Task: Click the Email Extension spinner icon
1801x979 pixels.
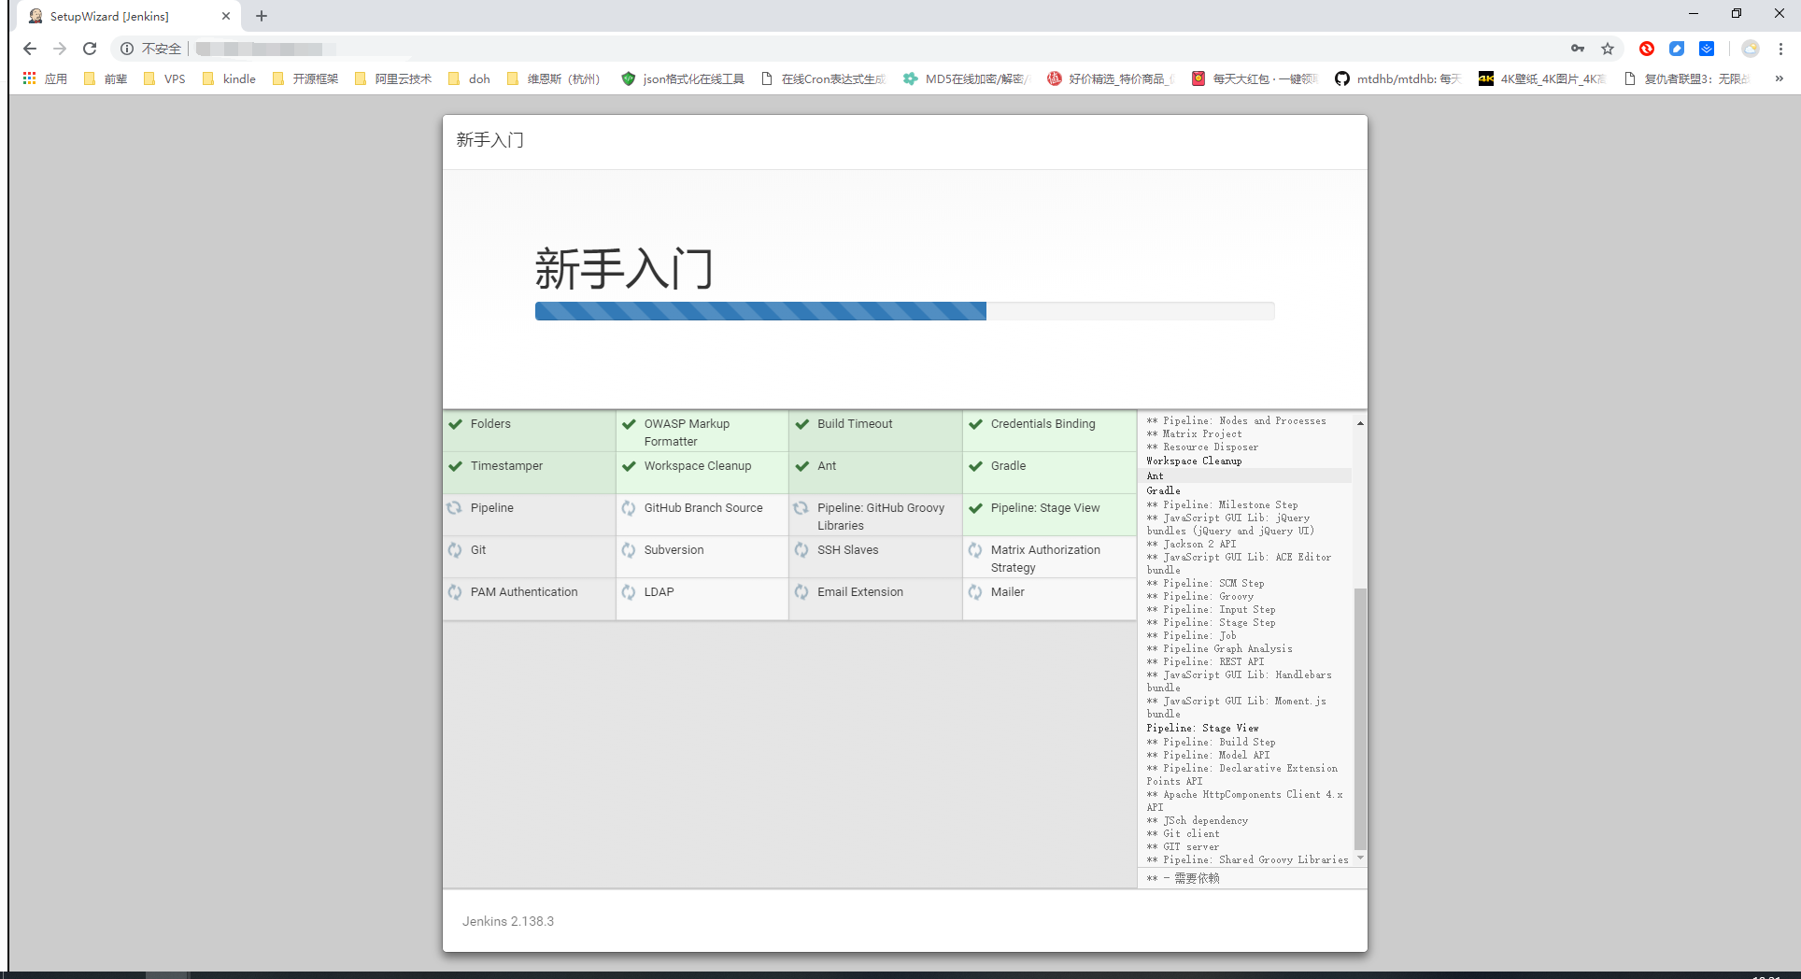Action: pyautogui.click(x=801, y=591)
